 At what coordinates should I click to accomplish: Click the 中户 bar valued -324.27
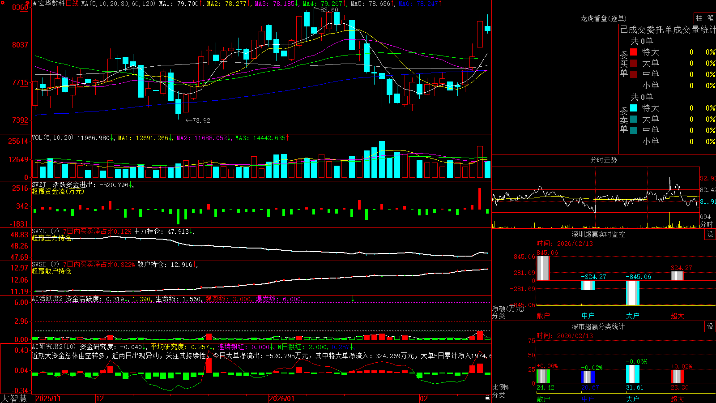coord(588,285)
